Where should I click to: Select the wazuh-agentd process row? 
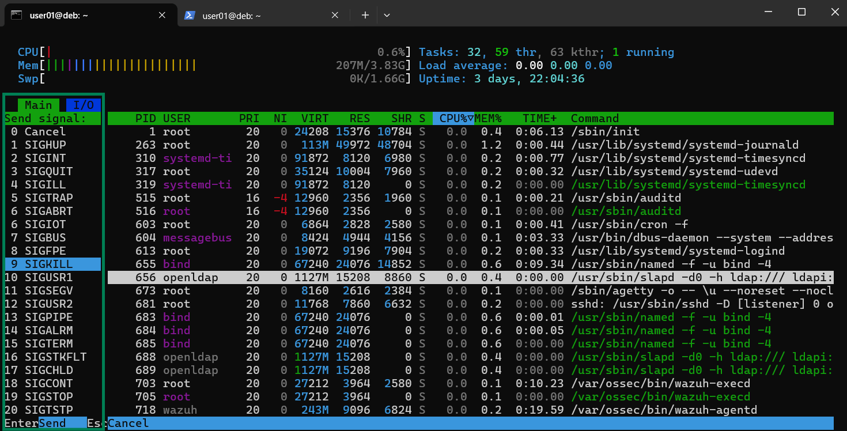point(470,410)
